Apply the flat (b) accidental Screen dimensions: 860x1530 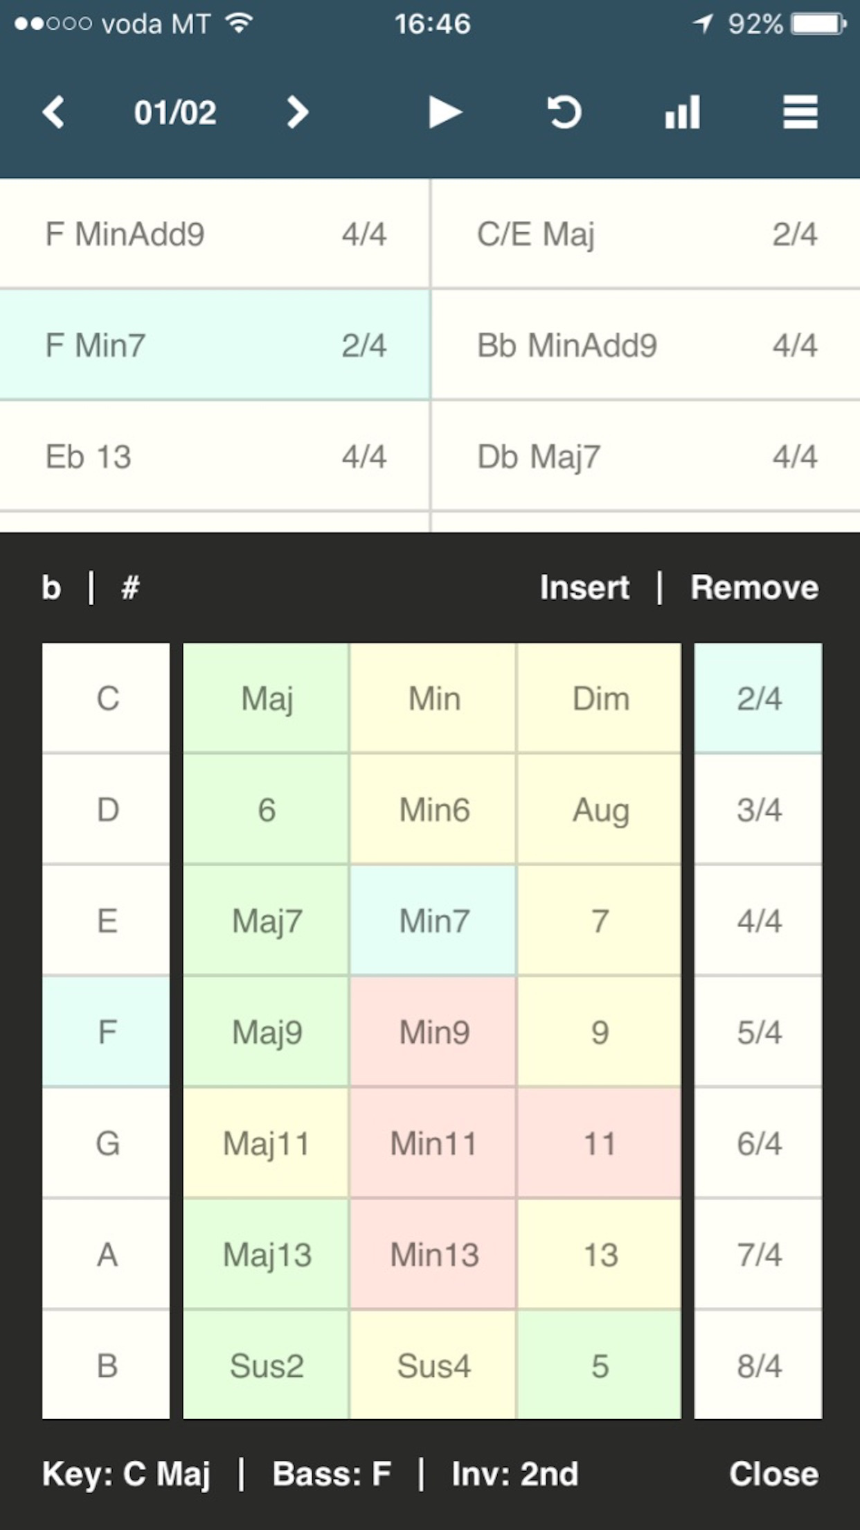click(x=52, y=588)
